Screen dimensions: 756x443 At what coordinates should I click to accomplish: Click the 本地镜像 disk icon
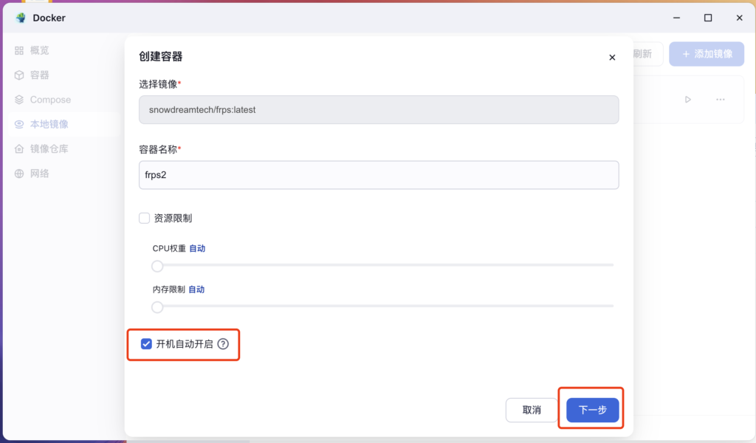pos(19,124)
